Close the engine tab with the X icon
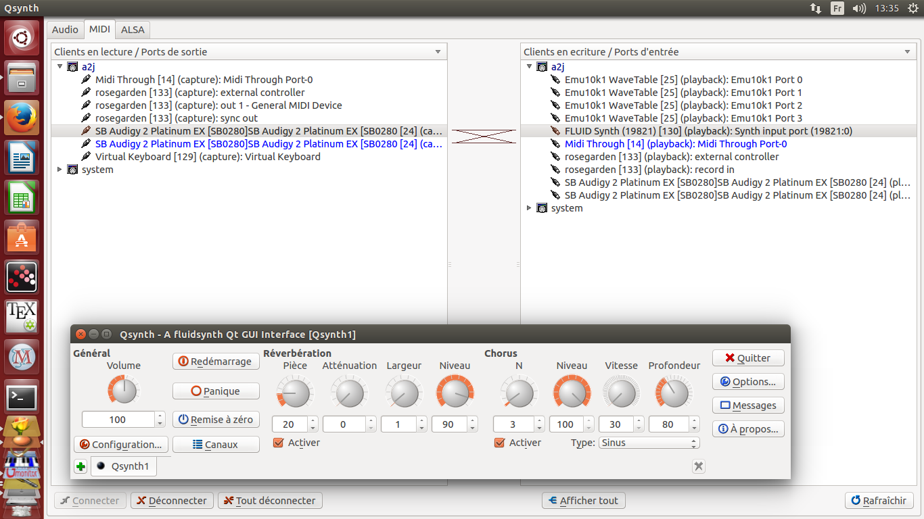This screenshot has width=924, height=519. click(699, 466)
